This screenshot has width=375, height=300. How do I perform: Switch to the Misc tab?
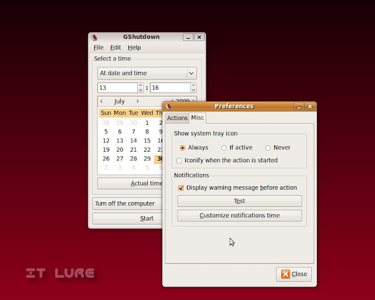[197, 118]
